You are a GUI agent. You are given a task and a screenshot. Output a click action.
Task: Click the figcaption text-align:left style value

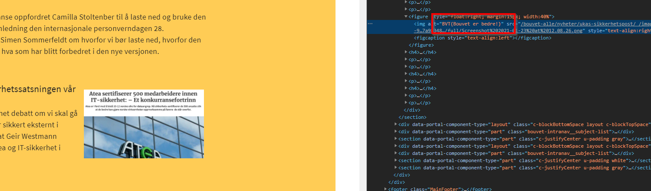tap(489, 38)
